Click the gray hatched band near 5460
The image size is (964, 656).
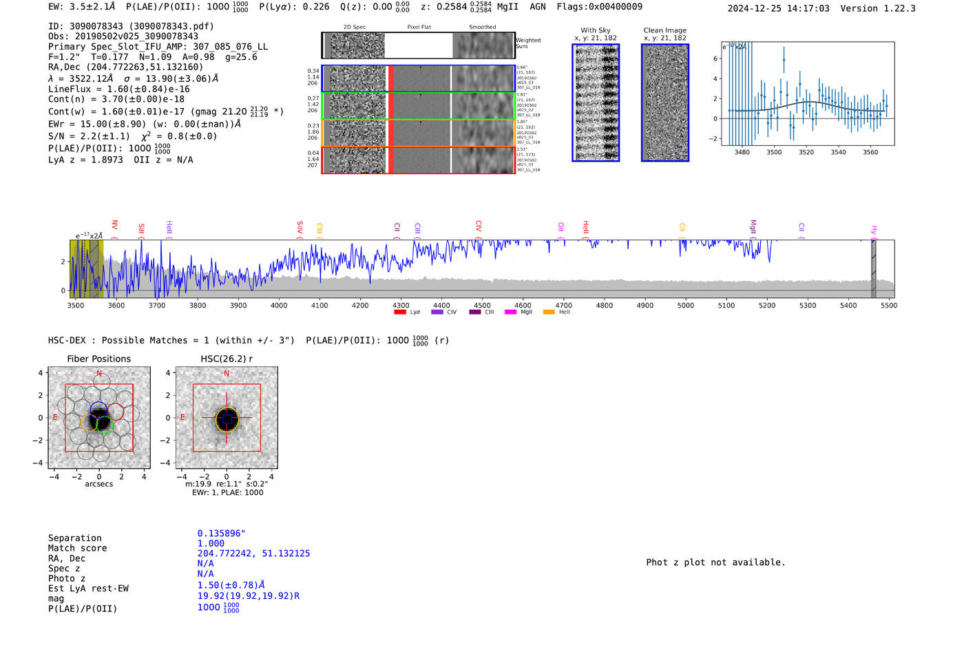click(873, 268)
